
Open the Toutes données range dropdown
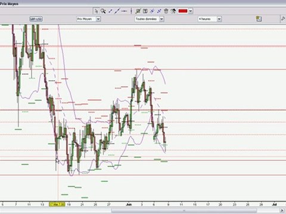[x=161, y=19]
